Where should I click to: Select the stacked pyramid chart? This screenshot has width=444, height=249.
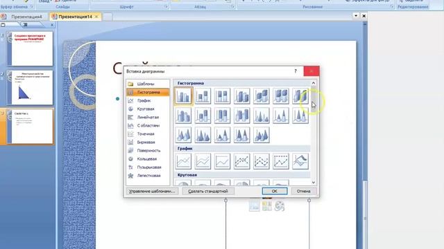point(222,135)
